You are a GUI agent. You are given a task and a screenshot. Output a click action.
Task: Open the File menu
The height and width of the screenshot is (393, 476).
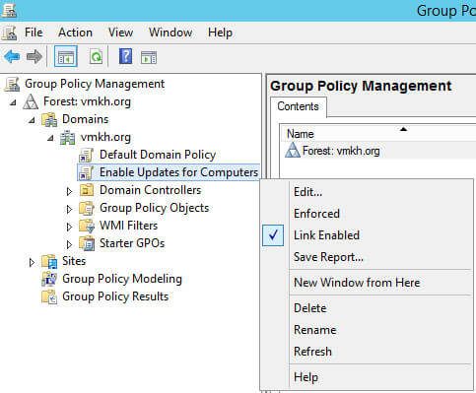[x=34, y=33]
